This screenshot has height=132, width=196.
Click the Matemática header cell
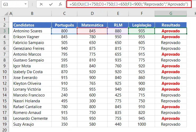[92, 25]
